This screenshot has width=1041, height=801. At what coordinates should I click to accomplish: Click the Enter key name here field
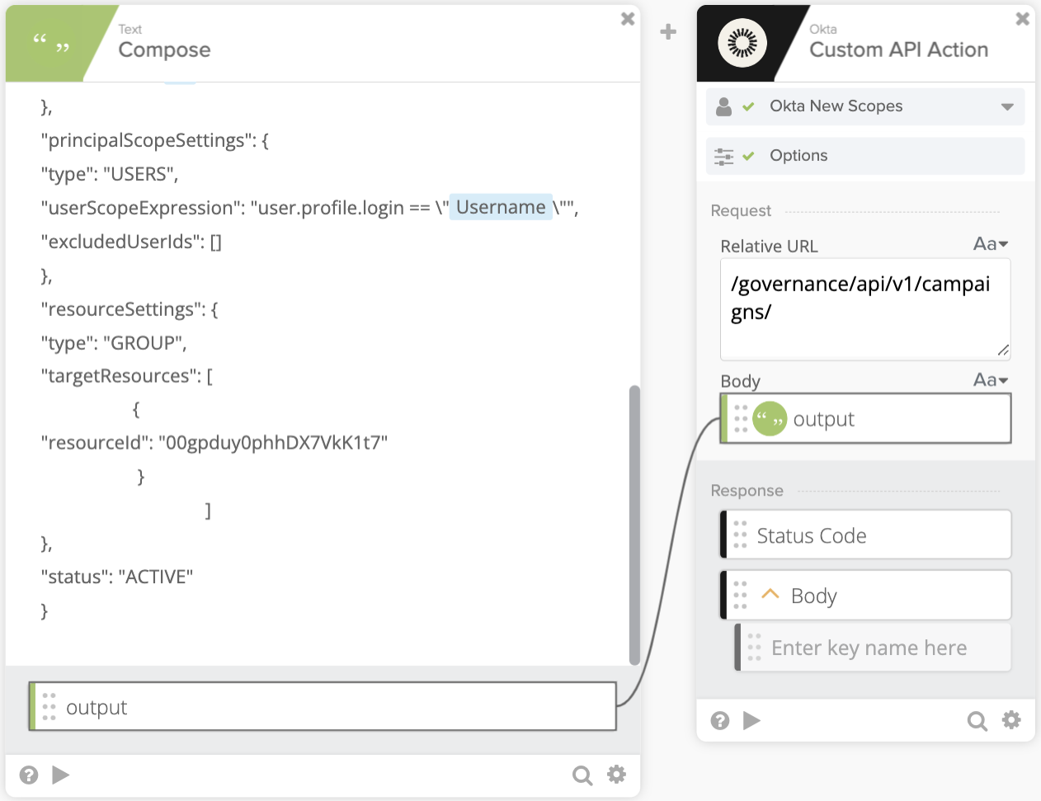pyautogui.click(x=869, y=648)
